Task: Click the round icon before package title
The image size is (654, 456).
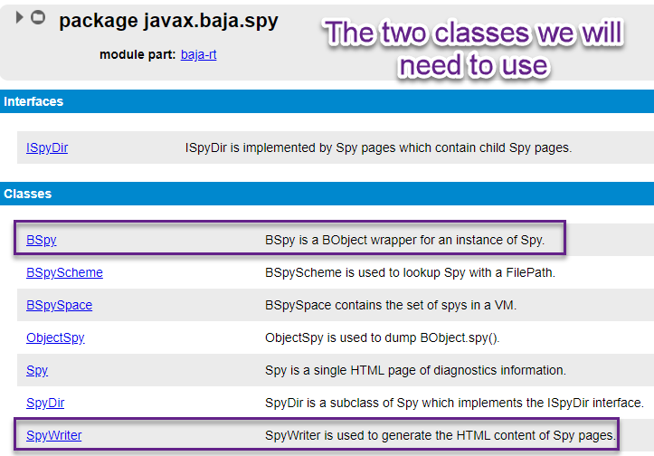Action: [37, 18]
